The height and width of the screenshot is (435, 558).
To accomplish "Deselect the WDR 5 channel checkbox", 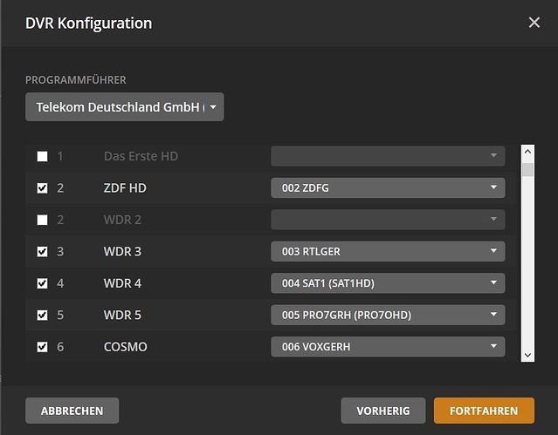I will pyautogui.click(x=42, y=315).
